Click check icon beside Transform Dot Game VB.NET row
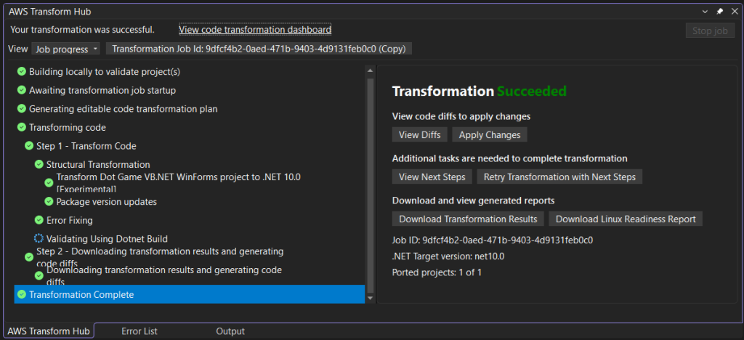 [49, 182]
